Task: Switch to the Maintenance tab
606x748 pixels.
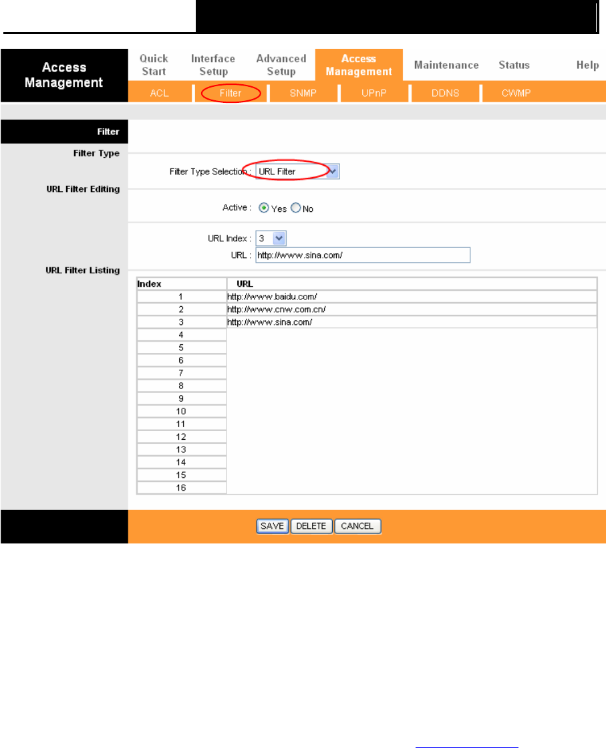Action: point(446,65)
